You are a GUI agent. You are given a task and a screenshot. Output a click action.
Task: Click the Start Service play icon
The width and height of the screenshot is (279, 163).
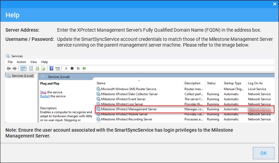(66, 68)
